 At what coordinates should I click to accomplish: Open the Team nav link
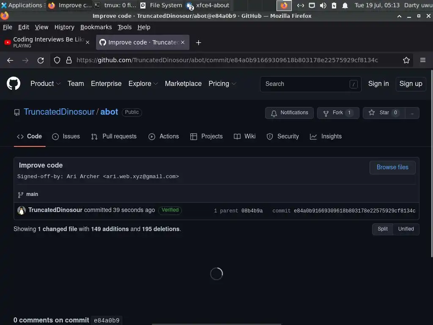click(76, 83)
